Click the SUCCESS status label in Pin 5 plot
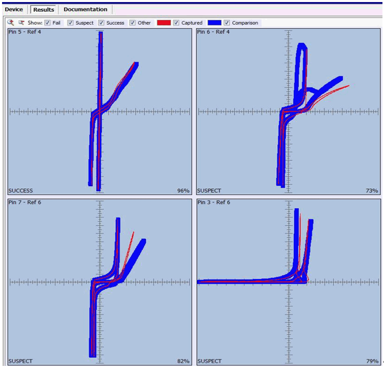The image size is (384, 370). tap(21, 191)
